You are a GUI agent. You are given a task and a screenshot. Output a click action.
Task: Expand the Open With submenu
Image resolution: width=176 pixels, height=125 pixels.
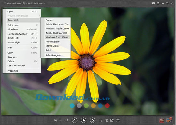point(23,20)
